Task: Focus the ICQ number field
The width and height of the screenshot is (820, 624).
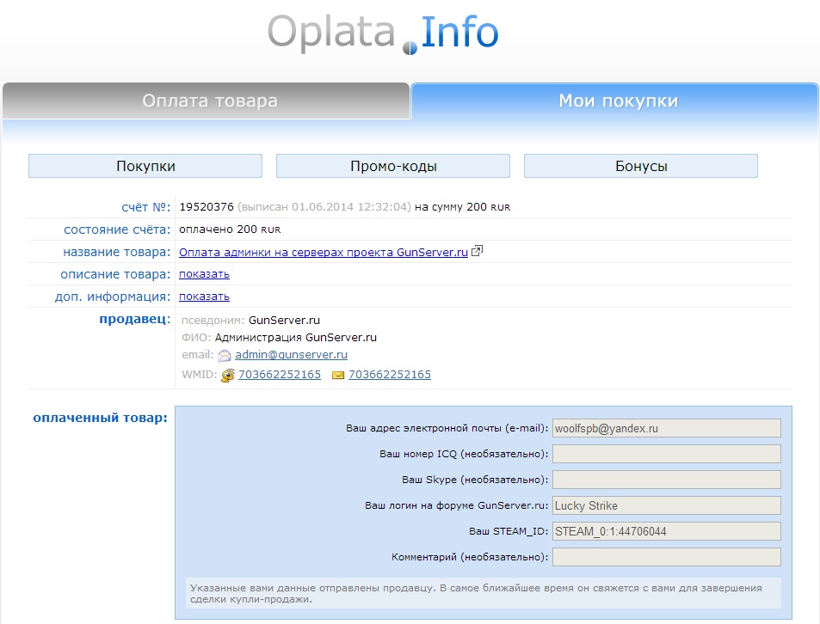Action: click(x=666, y=454)
